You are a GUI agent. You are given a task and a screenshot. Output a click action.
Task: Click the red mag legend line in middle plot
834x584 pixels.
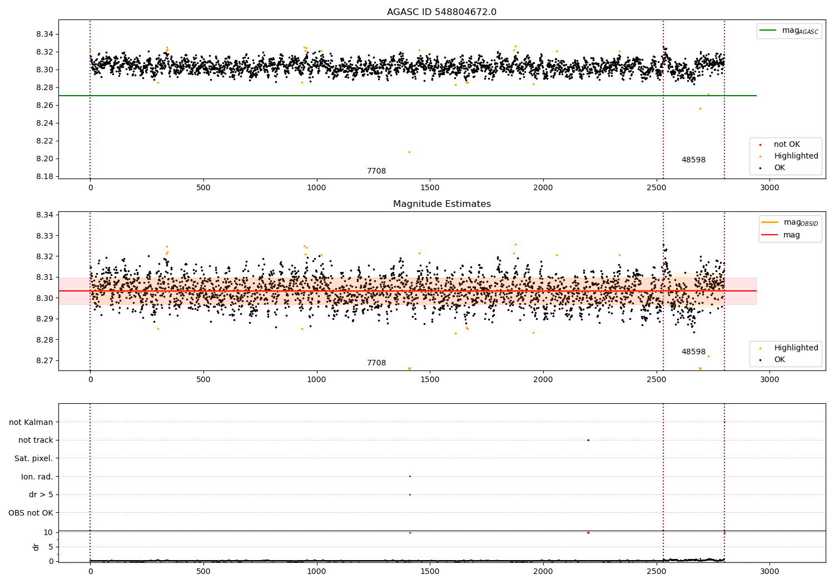click(770, 235)
